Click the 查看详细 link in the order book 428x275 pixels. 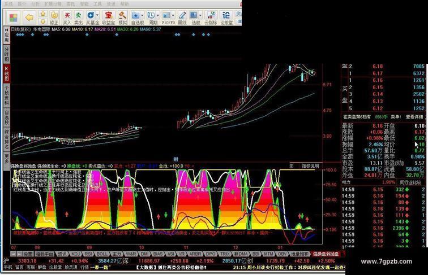414,117
